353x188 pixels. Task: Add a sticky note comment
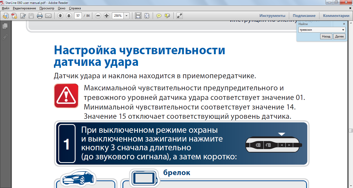159,16
